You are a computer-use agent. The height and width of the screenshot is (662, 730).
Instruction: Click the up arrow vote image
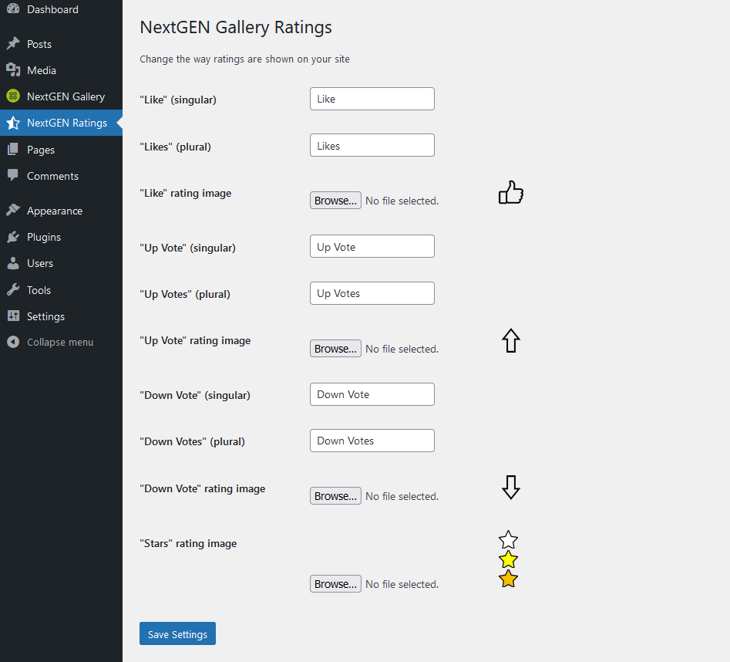click(511, 340)
